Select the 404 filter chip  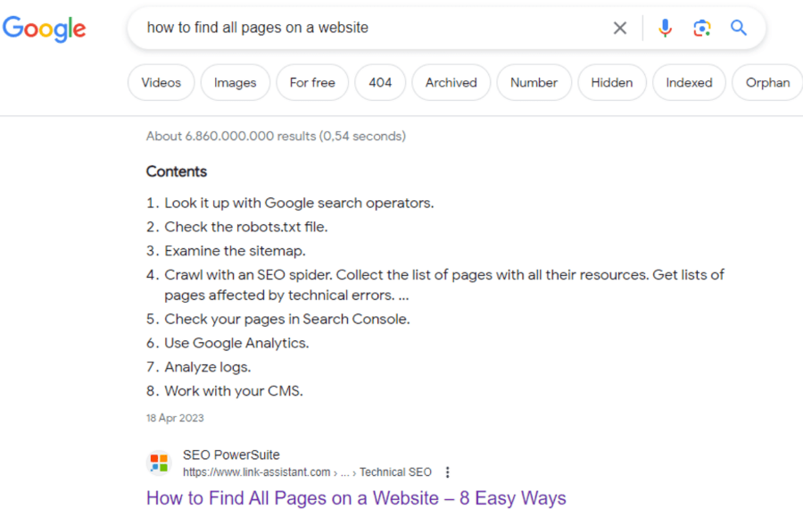pos(380,83)
